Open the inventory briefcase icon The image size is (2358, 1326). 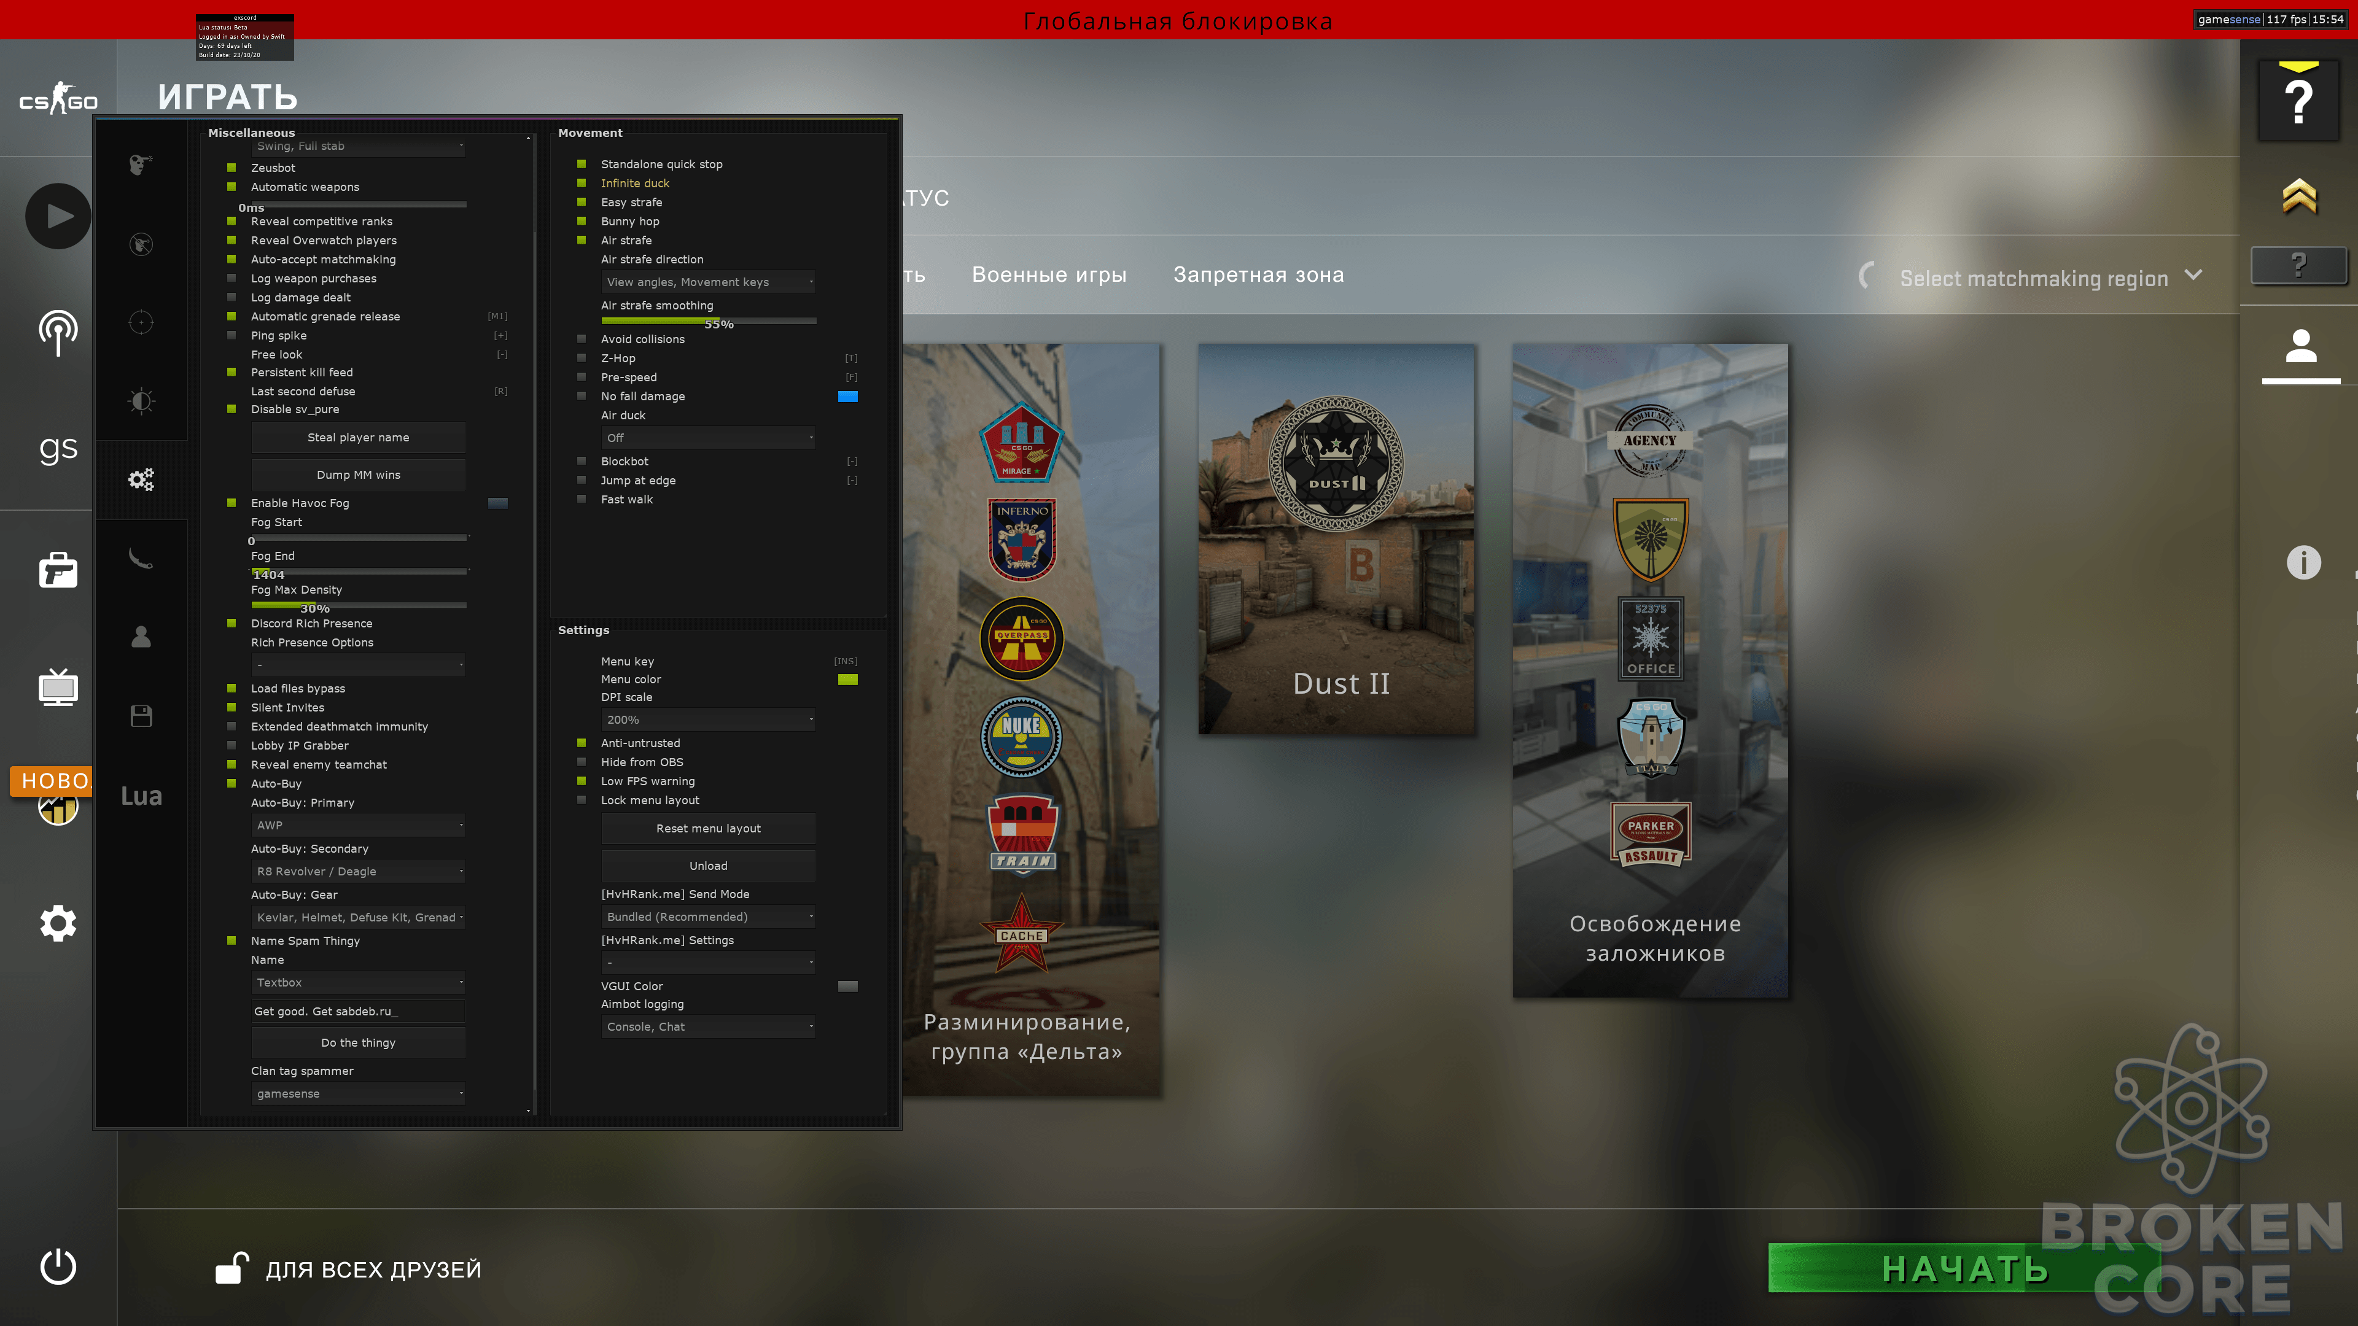pyautogui.click(x=58, y=569)
